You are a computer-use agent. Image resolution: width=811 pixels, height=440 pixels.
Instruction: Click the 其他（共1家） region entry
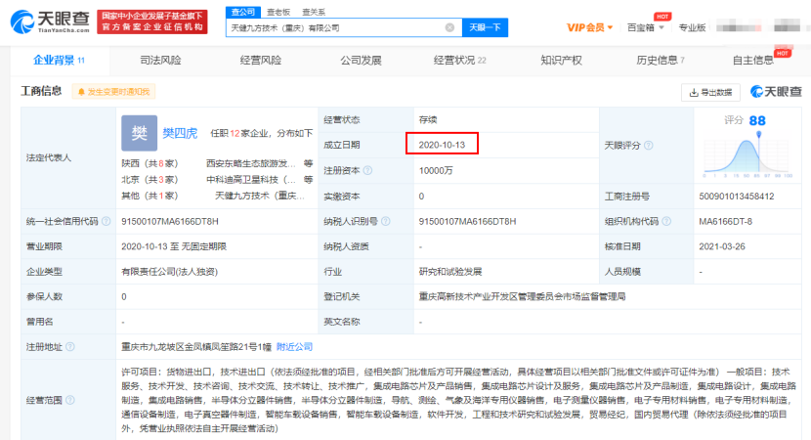point(150,196)
